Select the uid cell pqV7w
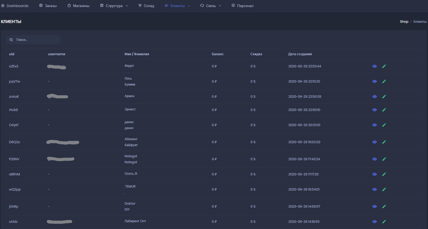 [x=14, y=82]
